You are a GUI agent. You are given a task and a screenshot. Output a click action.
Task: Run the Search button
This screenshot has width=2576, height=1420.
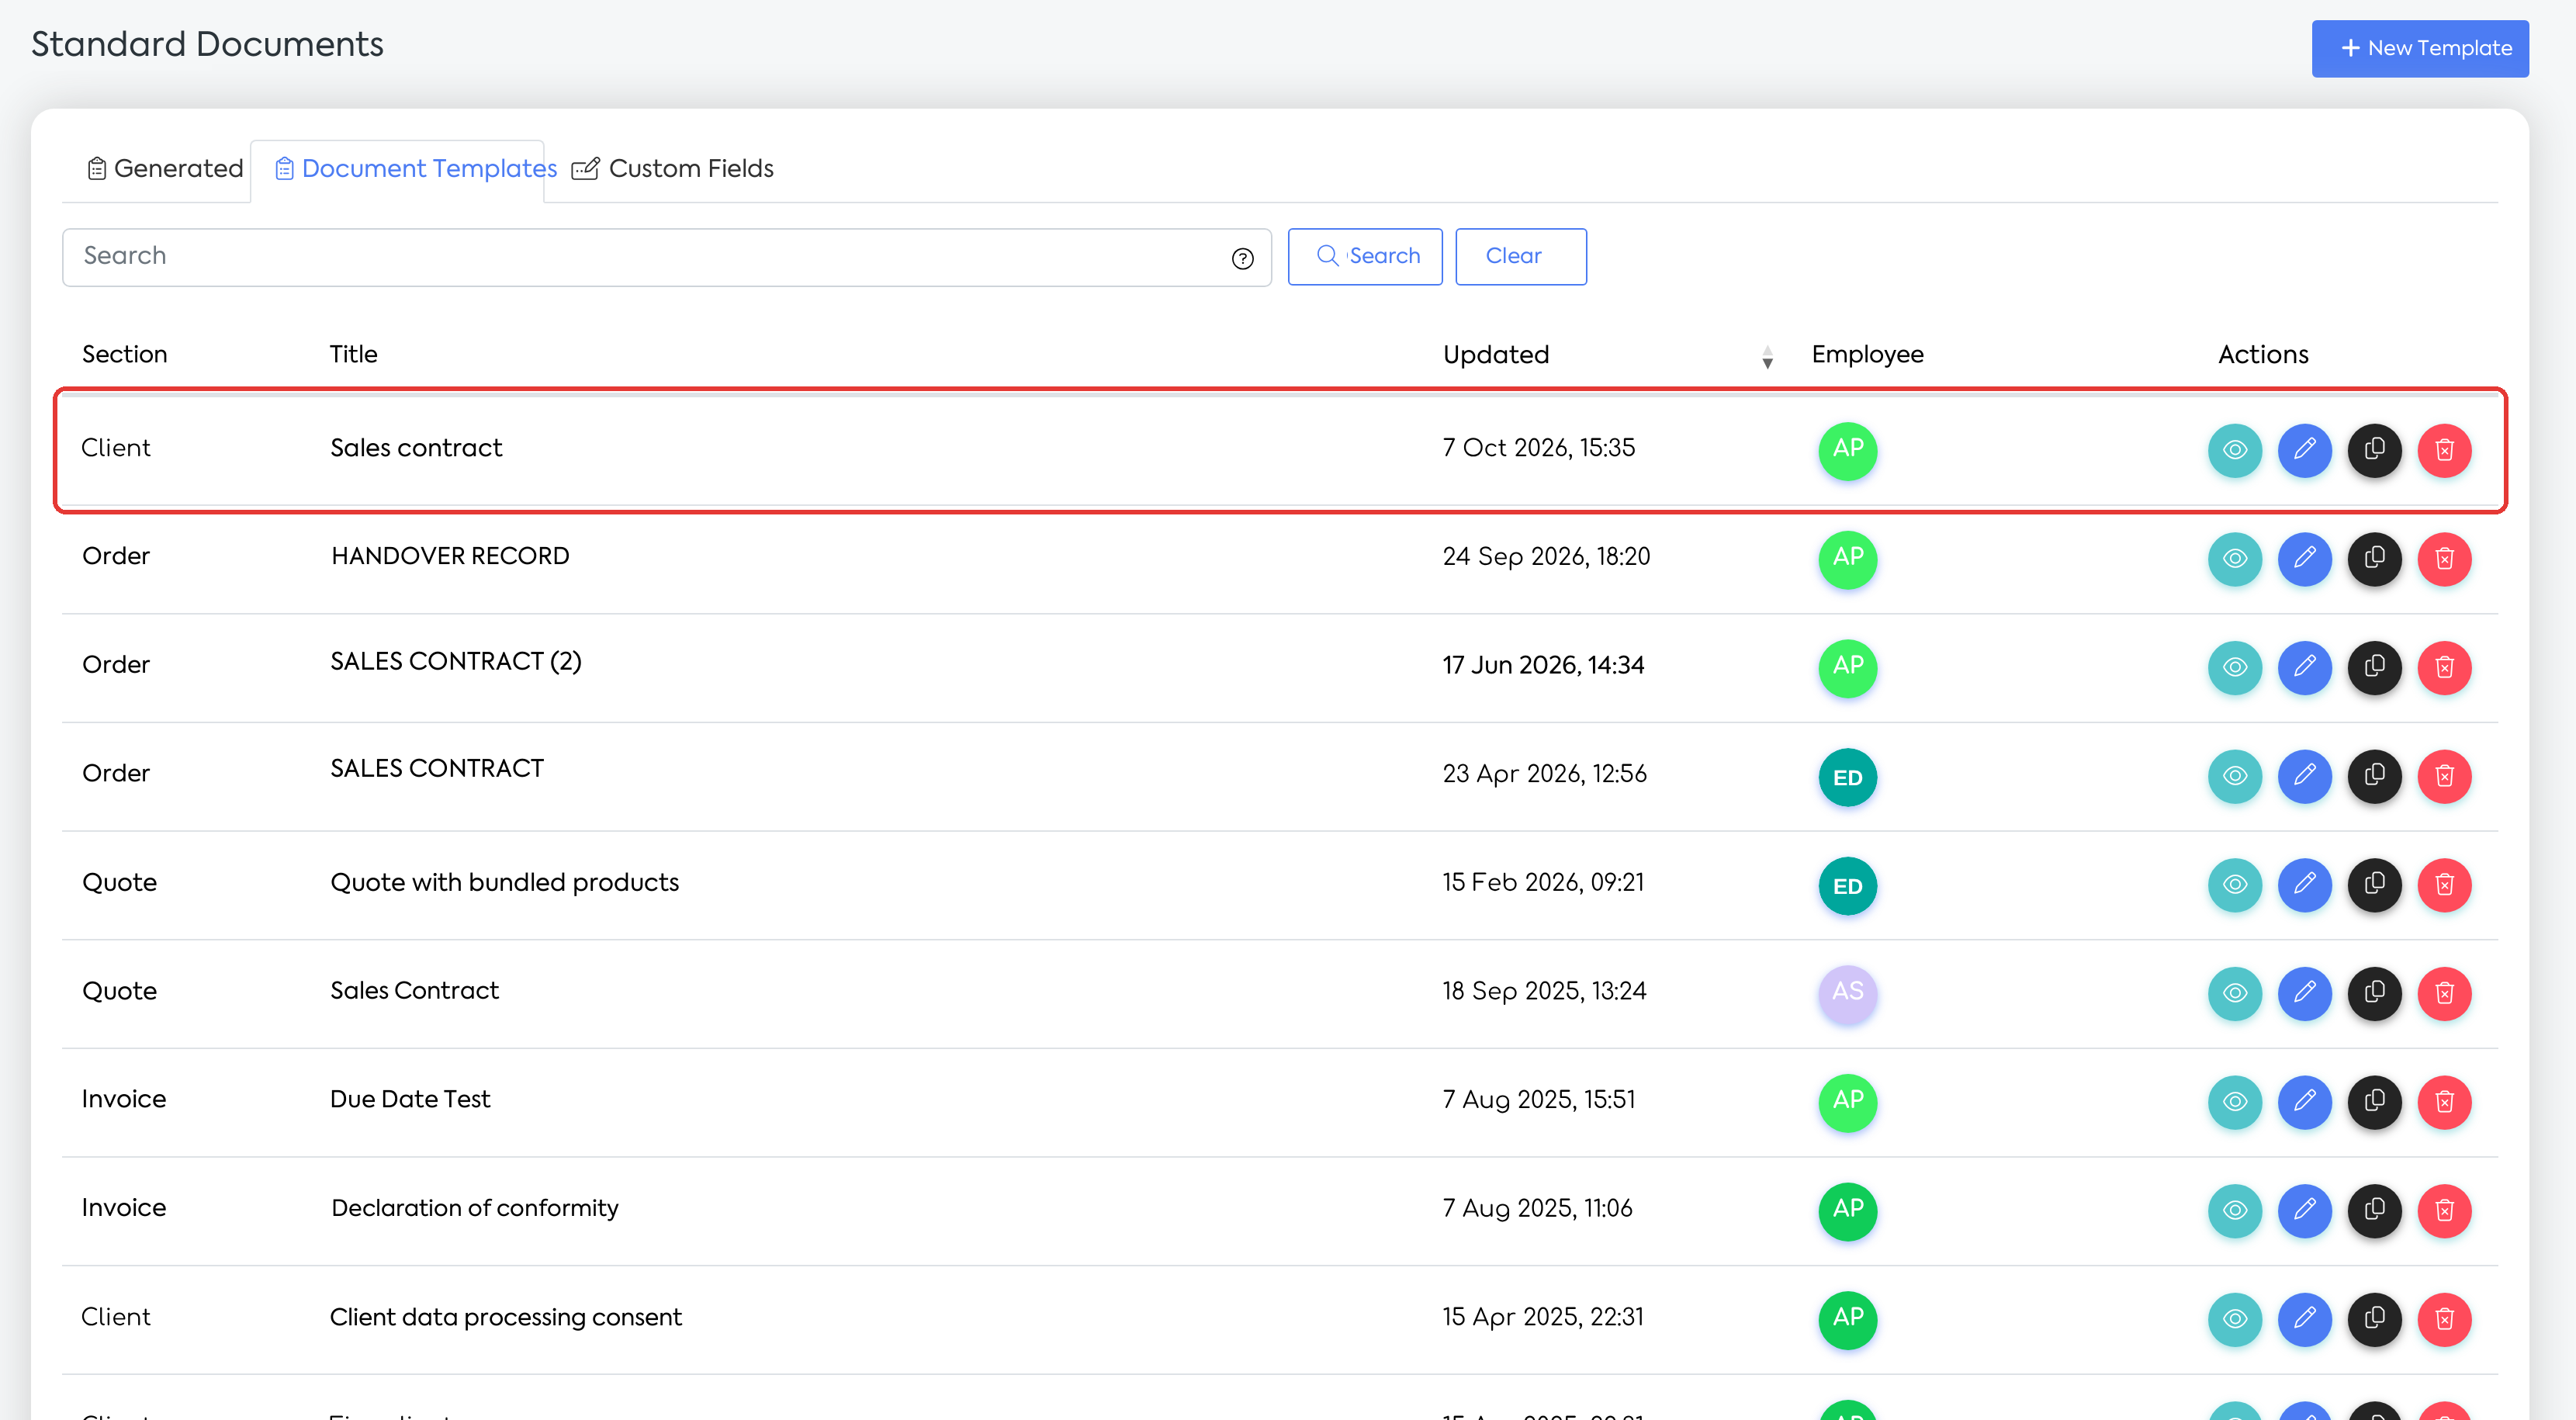[1365, 257]
